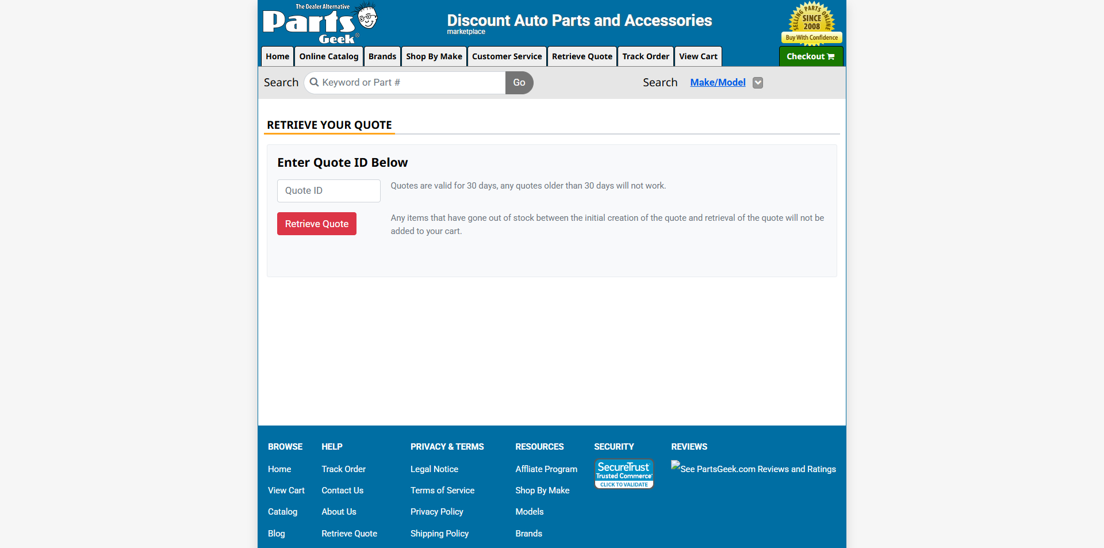Image resolution: width=1104 pixels, height=548 pixels.
Task: Open Terms of Service link
Action: (x=443, y=490)
